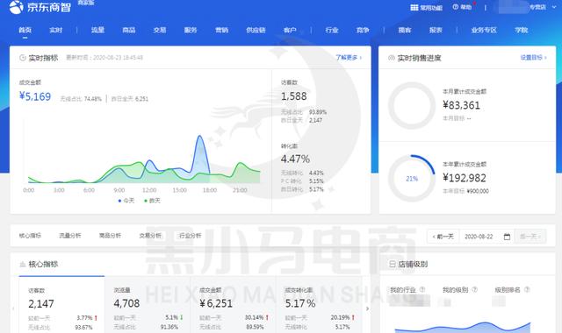Click the 21% yearly progress ring
Screen dimensions: 562x333
[x=412, y=178]
